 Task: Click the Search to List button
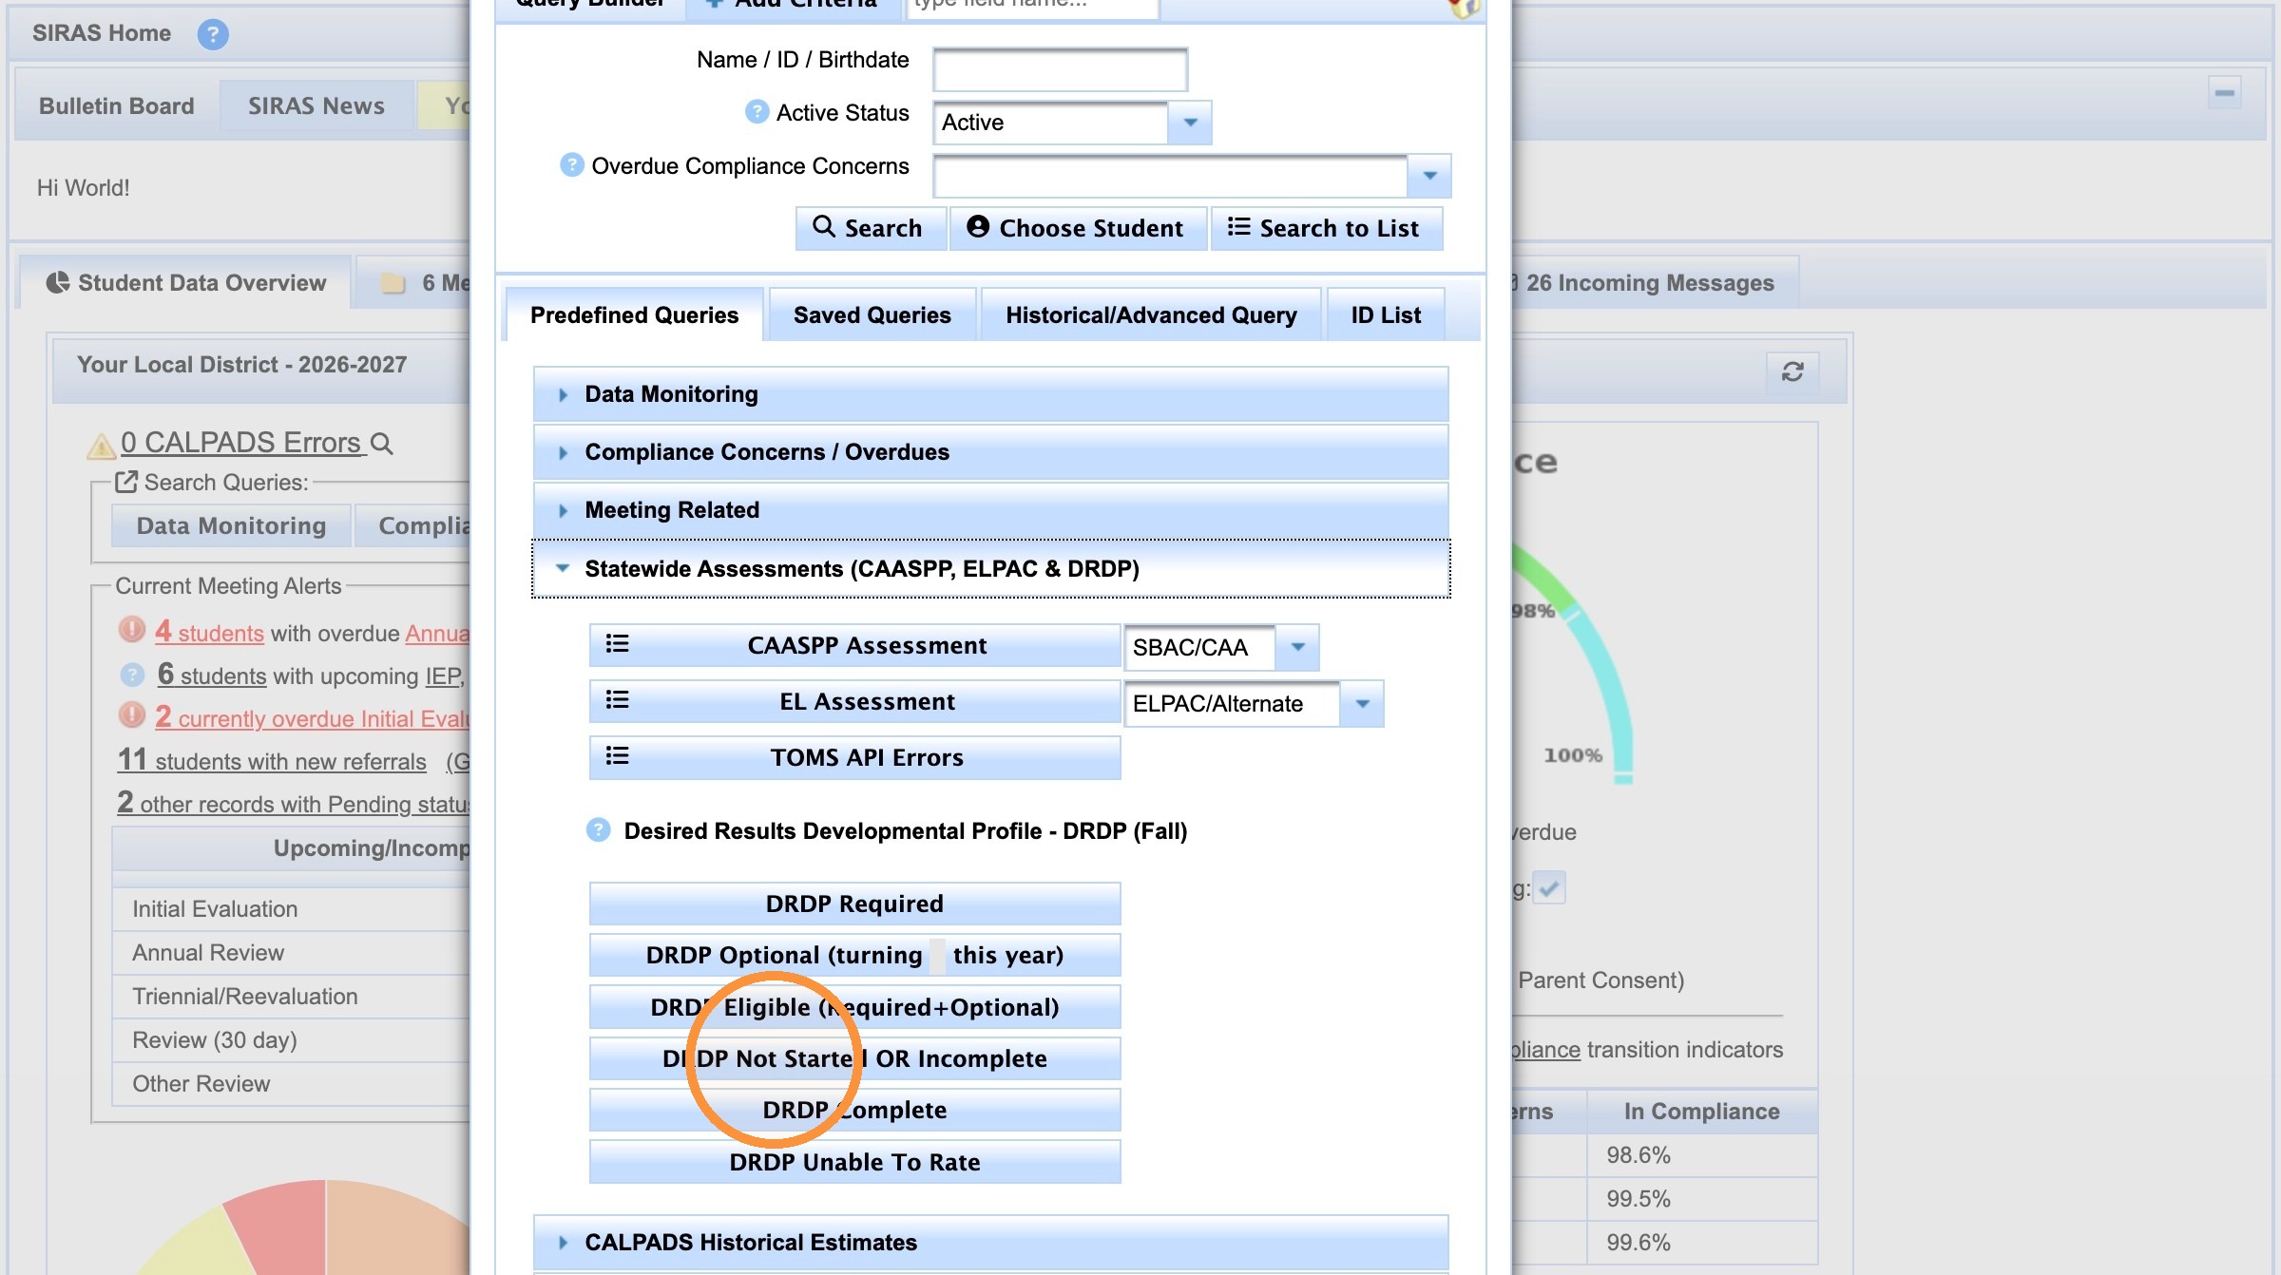point(1327,229)
